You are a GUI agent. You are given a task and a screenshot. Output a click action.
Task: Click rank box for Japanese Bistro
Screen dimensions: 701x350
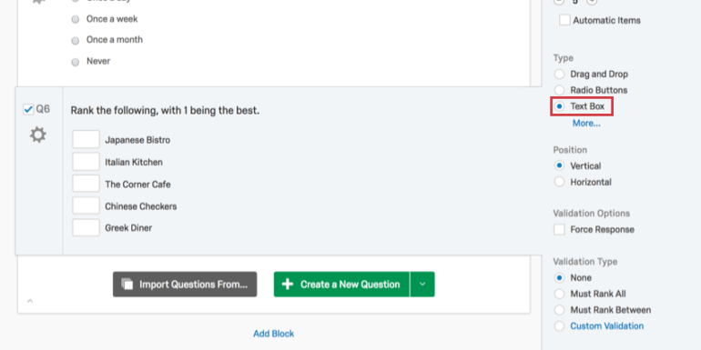86,139
